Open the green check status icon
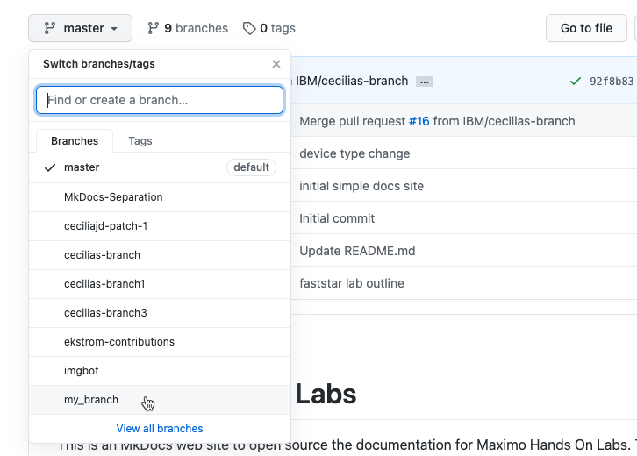The image size is (637, 456). (x=576, y=82)
